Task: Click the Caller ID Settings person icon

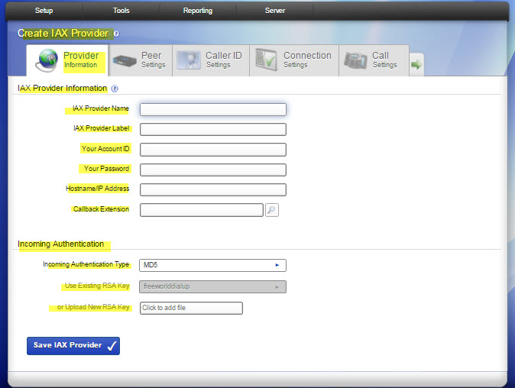Action: [x=188, y=60]
